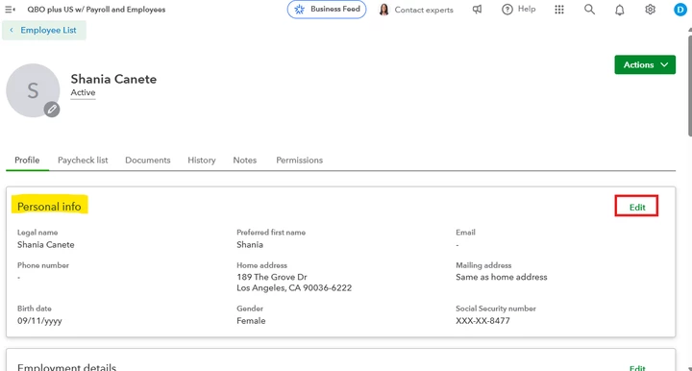Open the Actions dropdown button

[x=645, y=64]
